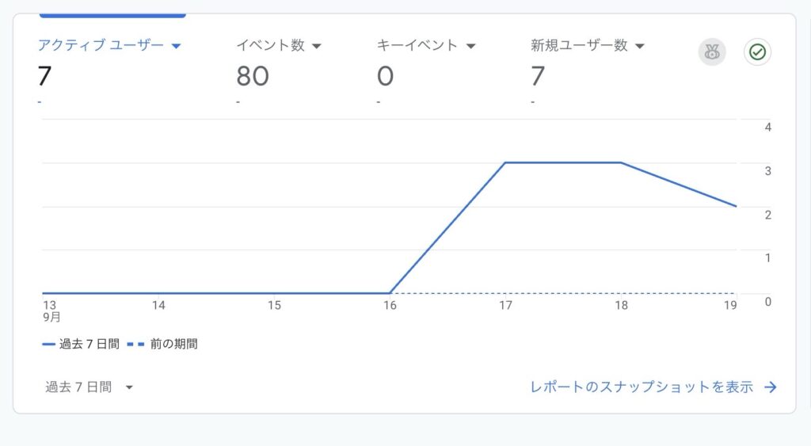Screen dimensions: 811x446
Task: Click the 16 date label on x-axis
Action: coord(390,306)
